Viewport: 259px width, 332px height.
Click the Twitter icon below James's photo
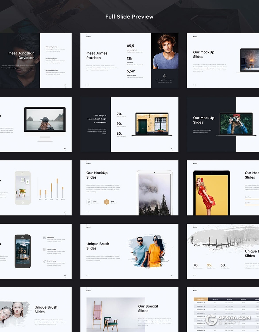(x=164, y=76)
